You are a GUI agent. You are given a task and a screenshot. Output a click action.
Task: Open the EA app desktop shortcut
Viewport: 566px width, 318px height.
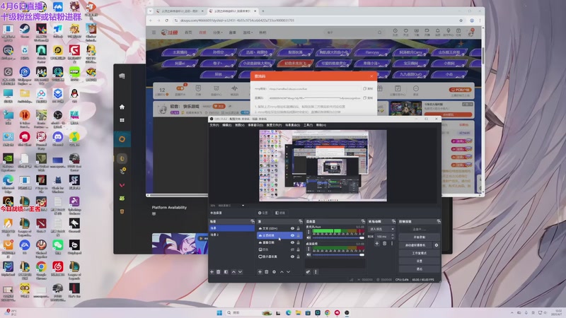pos(25,247)
